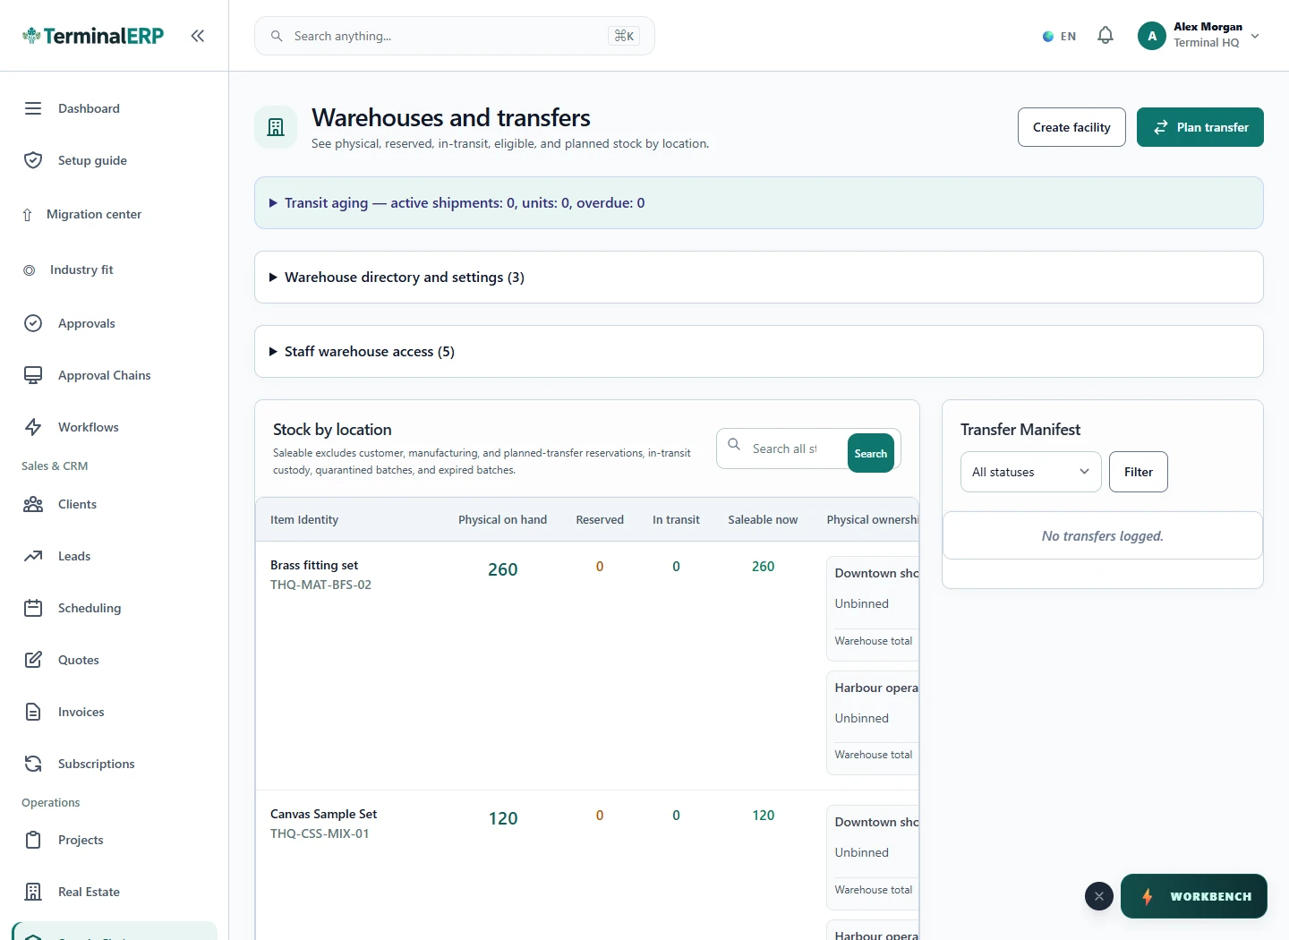Viewport: 1289px width, 940px height.
Task: Click Real Estate building icon
Action: pos(33,892)
